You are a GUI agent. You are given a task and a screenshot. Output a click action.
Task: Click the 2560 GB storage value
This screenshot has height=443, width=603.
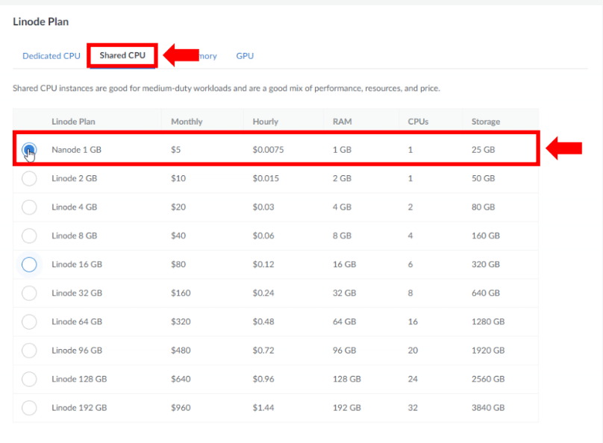(488, 379)
